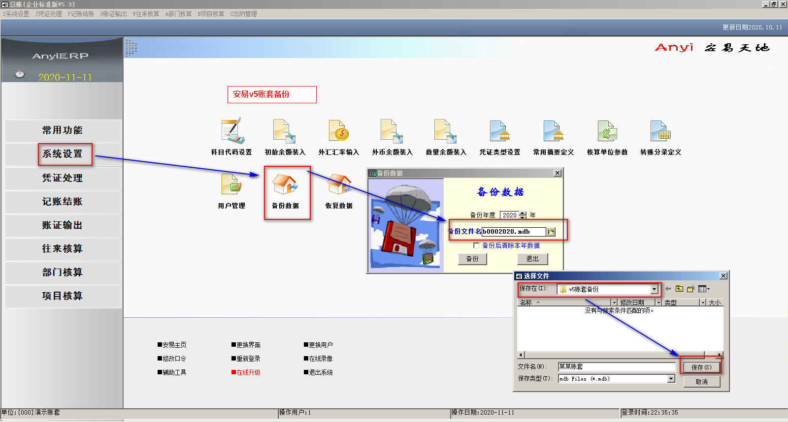The height and width of the screenshot is (422, 788).
Task: Click the 文件名 input field
Action: pos(616,366)
